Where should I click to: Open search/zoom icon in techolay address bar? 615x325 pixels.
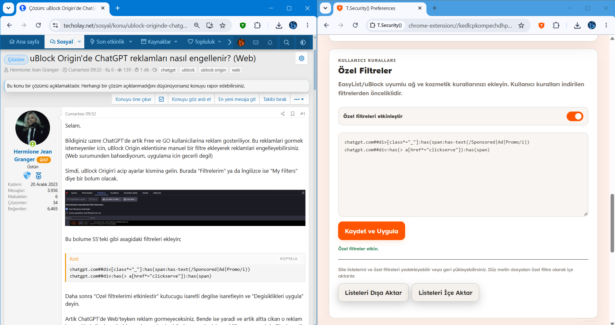197,25
